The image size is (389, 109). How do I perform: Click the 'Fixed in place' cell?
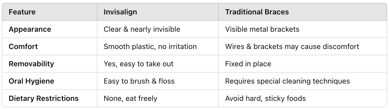248,64
